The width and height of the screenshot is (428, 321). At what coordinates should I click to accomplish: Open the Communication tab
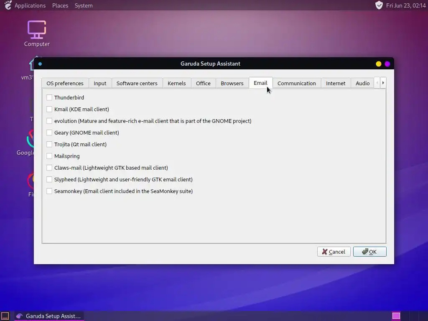(297, 83)
